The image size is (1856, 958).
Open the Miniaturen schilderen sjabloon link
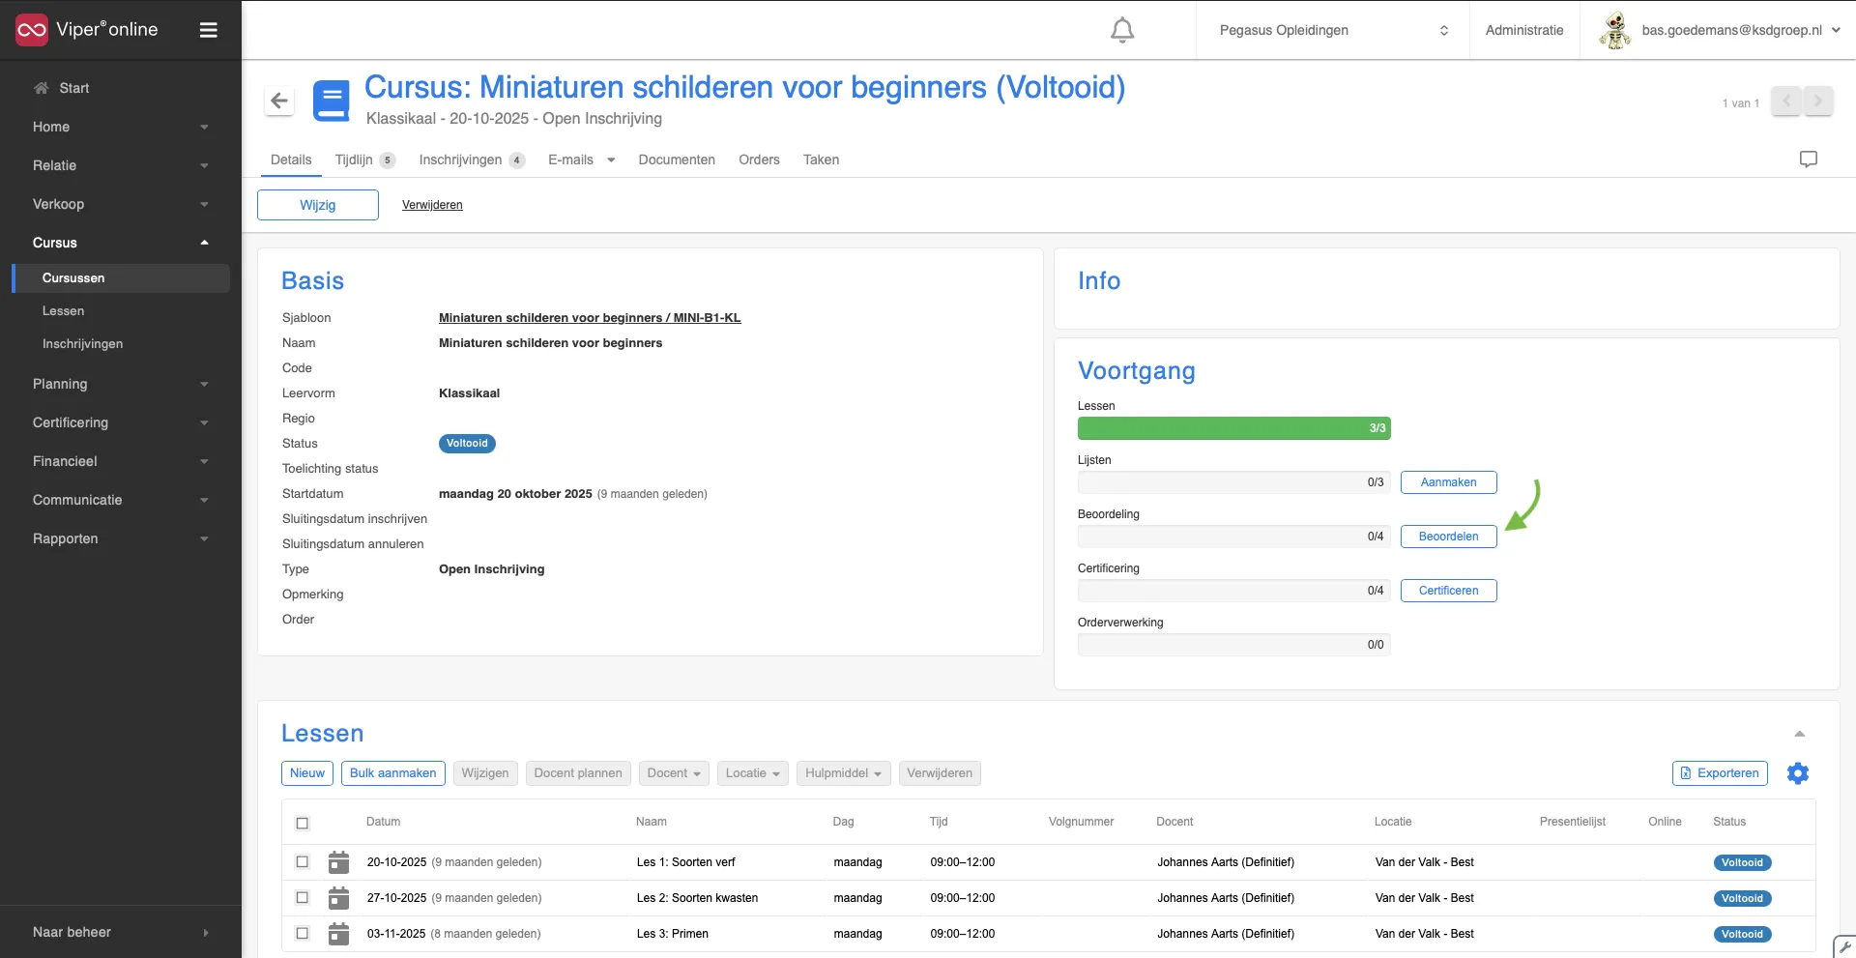(x=590, y=317)
